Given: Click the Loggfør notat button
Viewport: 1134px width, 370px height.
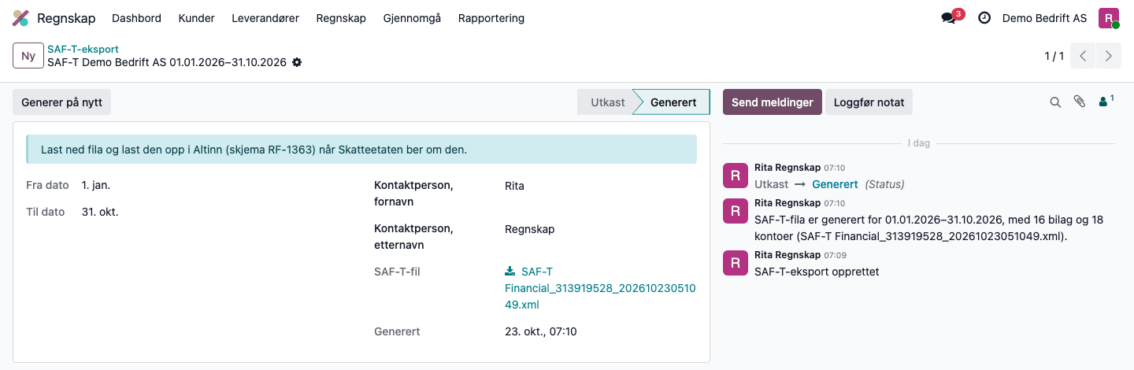Looking at the screenshot, I should click(x=869, y=102).
